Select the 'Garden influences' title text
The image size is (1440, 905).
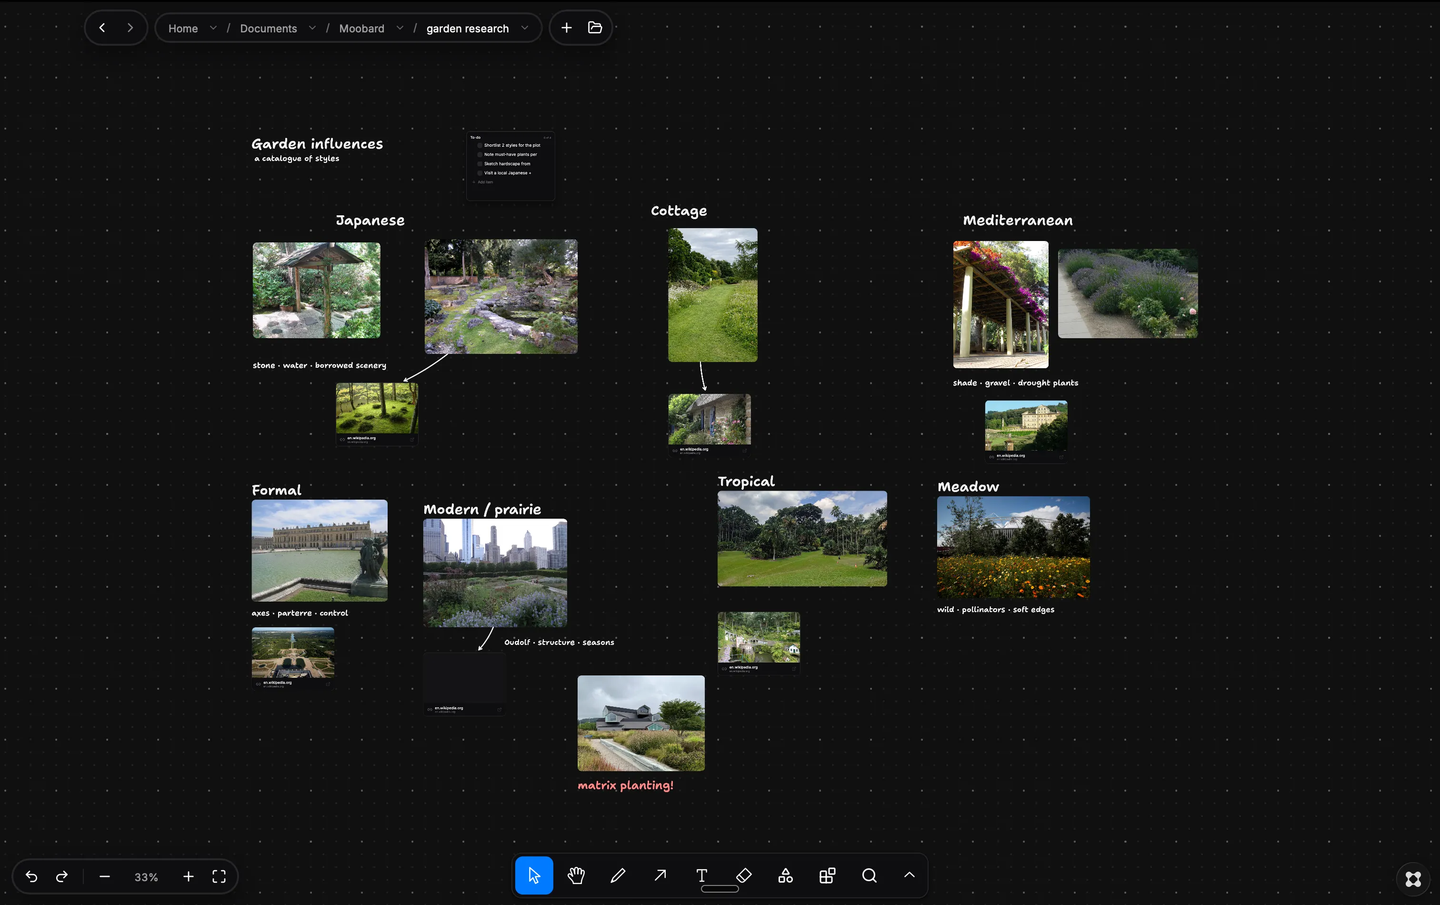(x=317, y=143)
